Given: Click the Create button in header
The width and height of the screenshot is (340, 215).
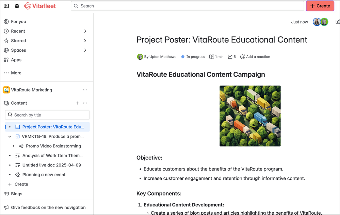Looking at the screenshot, I should click(x=320, y=6).
